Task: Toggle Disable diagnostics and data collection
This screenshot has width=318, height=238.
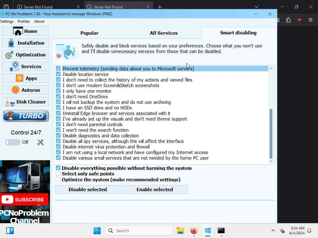Action: tap(58, 135)
